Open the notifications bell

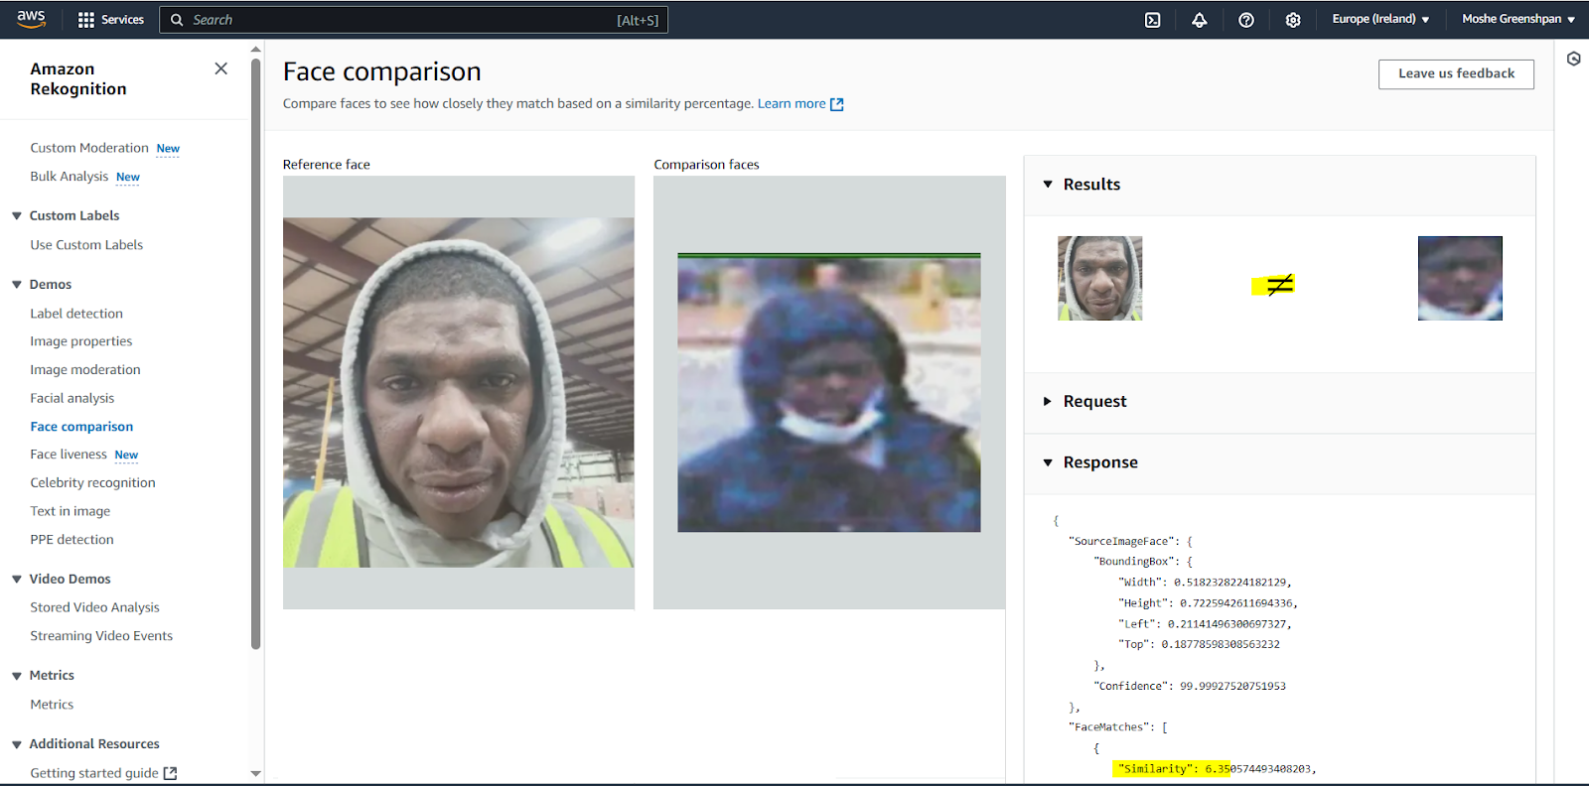[1199, 20]
